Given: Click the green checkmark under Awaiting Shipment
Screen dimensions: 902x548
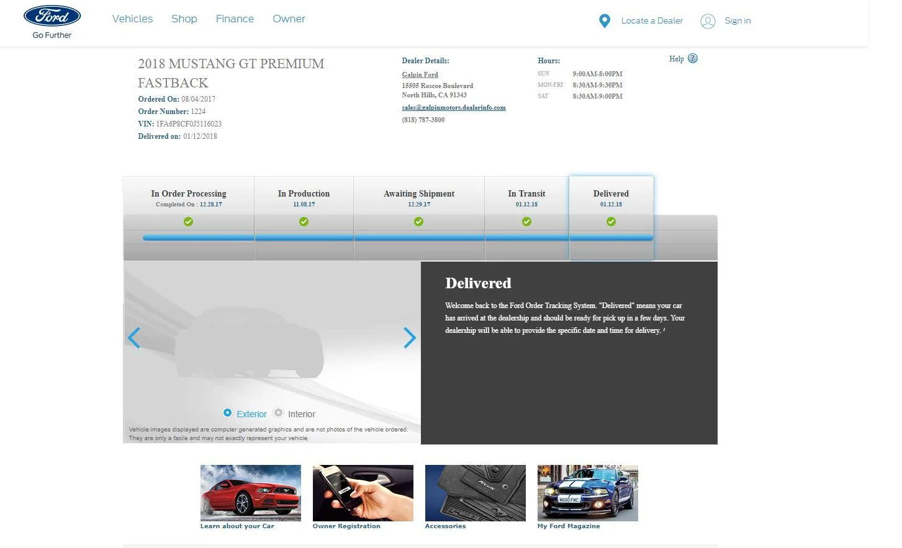Looking at the screenshot, I should 419,221.
